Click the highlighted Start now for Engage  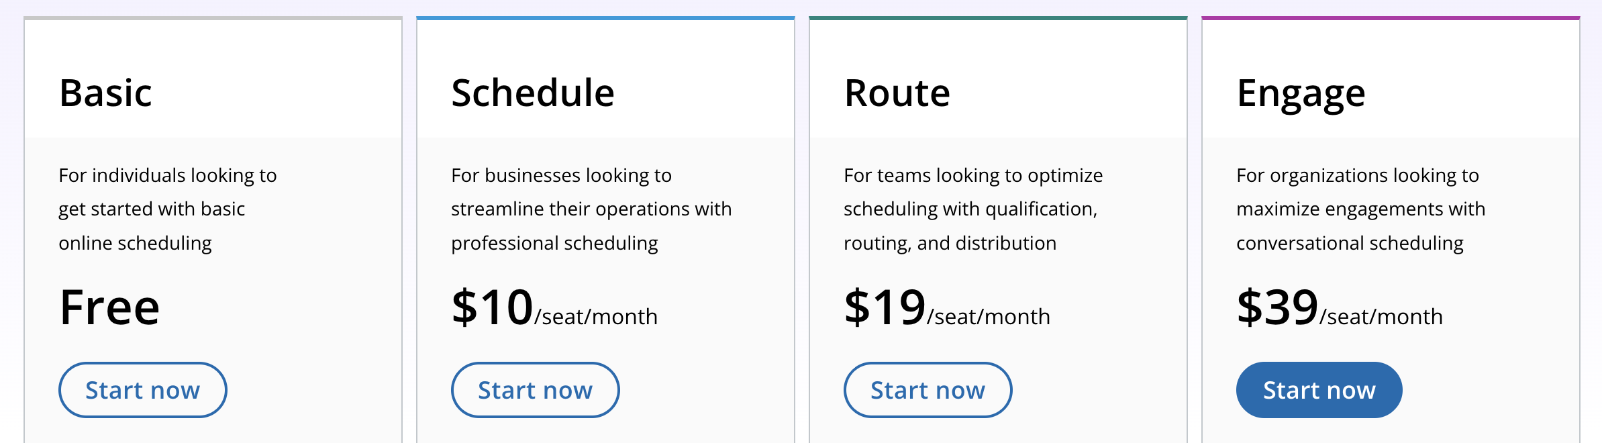pyautogui.click(x=1319, y=389)
